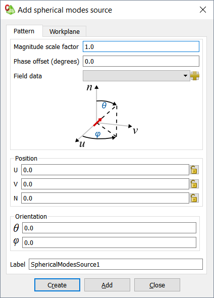Click the add field data plus icon
Image resolution: width=214 pixels, height=298 pixels.
point(195,76)
